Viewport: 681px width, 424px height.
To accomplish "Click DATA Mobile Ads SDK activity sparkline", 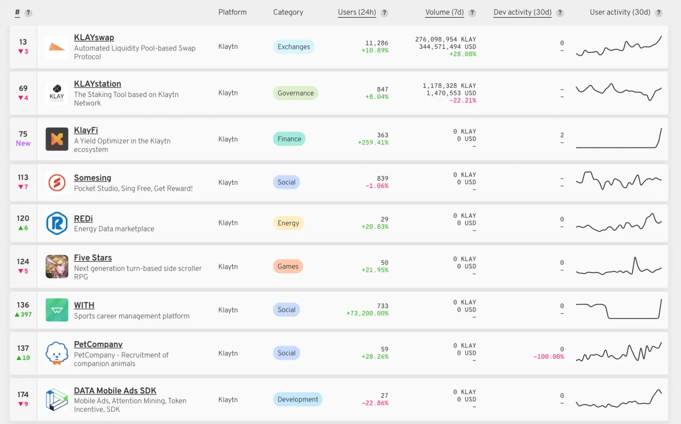I will pos(619,398).
